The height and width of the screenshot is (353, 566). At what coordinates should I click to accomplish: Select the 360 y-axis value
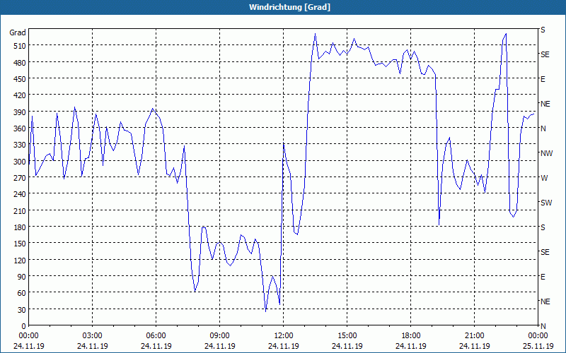[20, 128]
